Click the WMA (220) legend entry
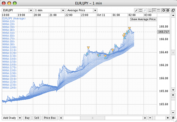Viewport: 177px width, 122px height. pos(9,82)
